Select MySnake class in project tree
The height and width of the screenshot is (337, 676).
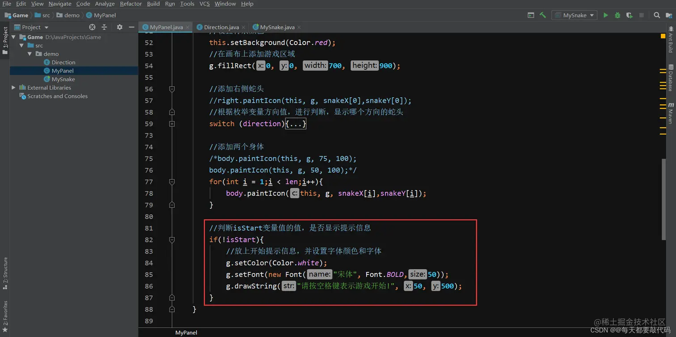tap(63, 79)
